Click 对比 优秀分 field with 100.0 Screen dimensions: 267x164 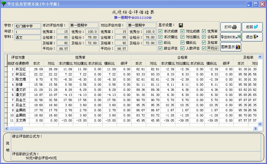coord(150,32)
